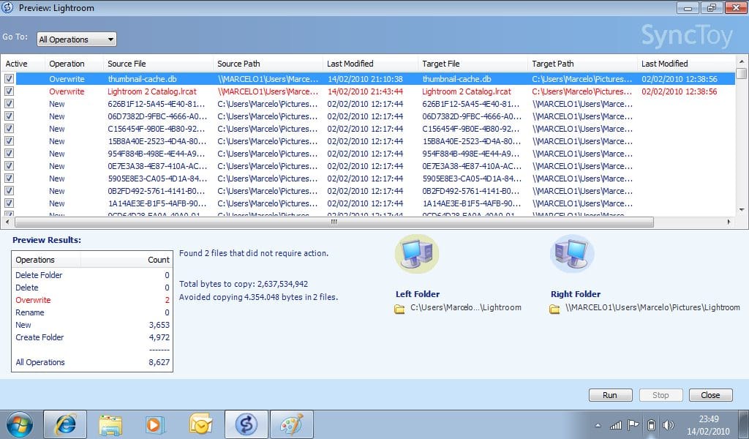Uncheck Active box for Lightroom 2 Catalog.lrcat
The width and height of the screenshot is (749, 439).
tap(9, 91)
